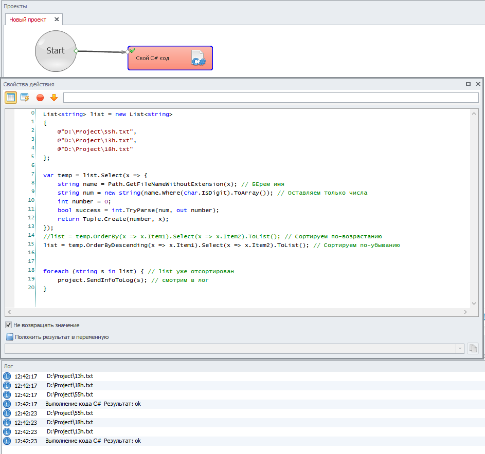Click the C# icon on the action block
The width and height of the screenshot is (485, 454).
click(198, 59)
